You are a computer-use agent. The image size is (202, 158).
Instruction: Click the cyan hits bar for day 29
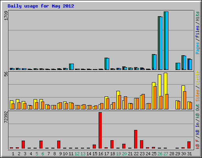coord(179,66)
